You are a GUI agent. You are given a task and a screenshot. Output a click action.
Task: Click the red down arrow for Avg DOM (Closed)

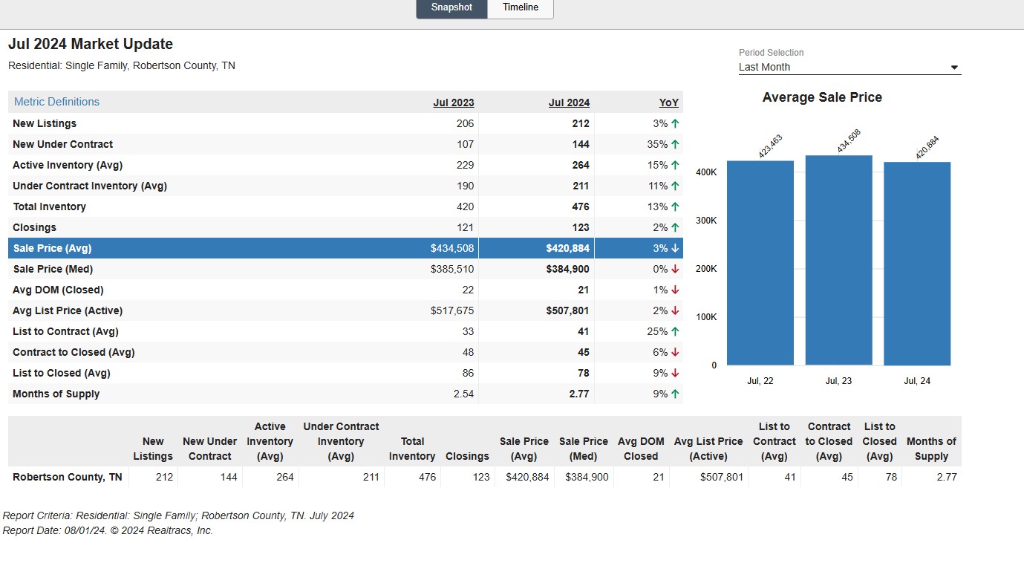675,290
